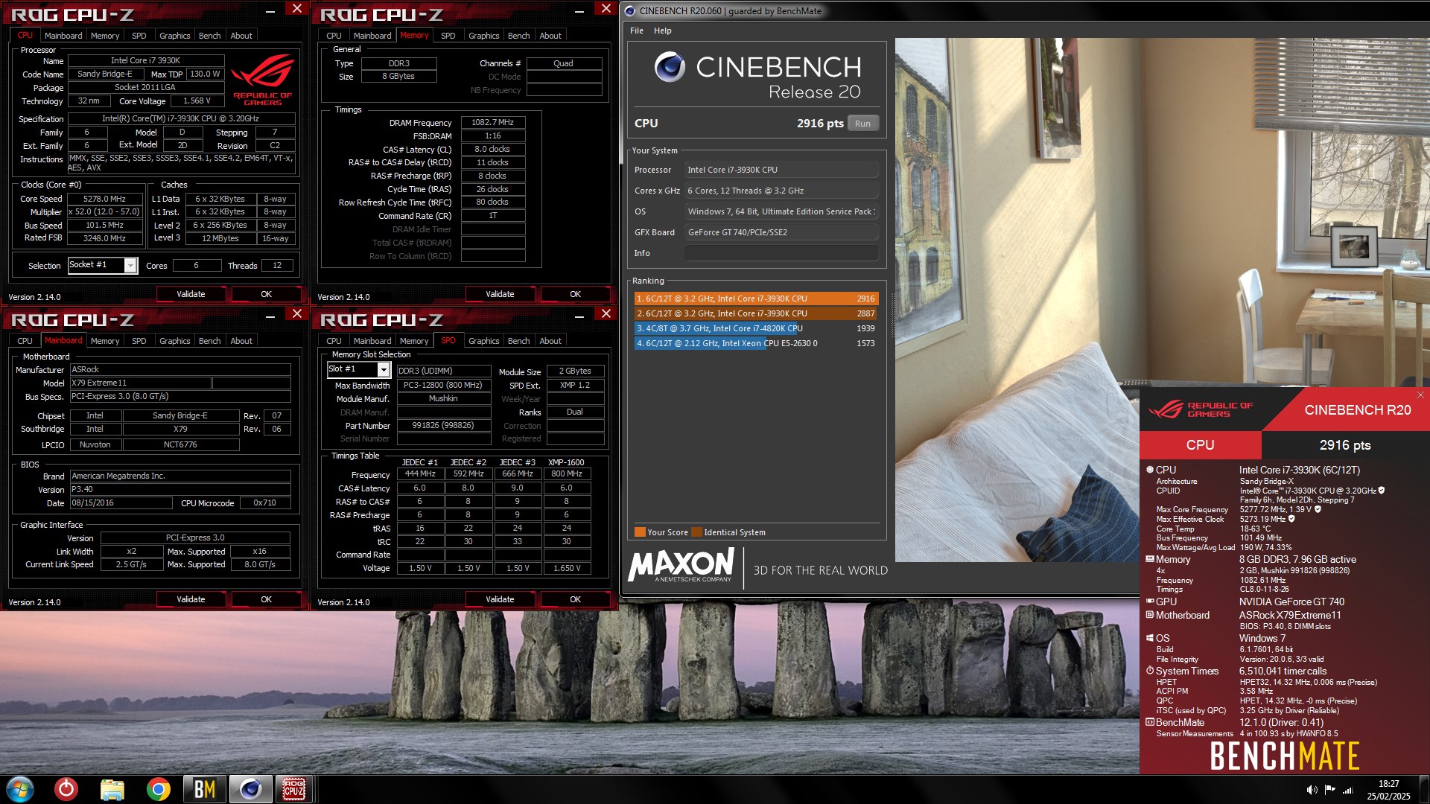Select ranking row for i7-4820K CPU
The height and width of the screenshot is (804, 1430).
pos(756,328)
